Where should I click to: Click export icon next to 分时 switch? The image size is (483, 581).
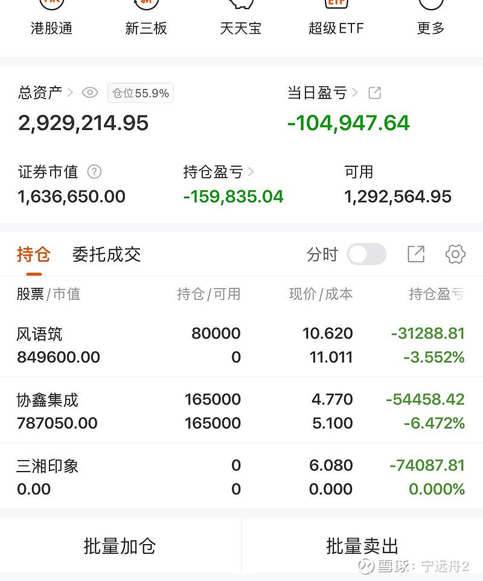pos(416,255)
